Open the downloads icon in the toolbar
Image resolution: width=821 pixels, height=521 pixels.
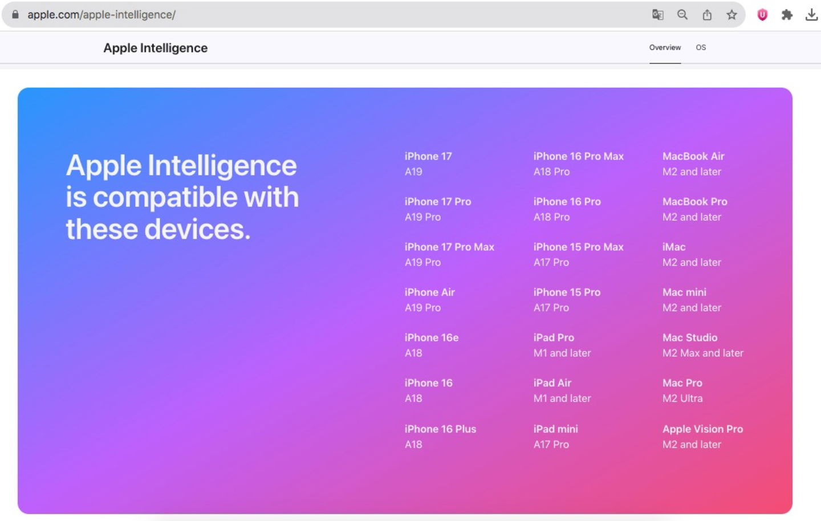pyautogui.click(x=811, y=15)
